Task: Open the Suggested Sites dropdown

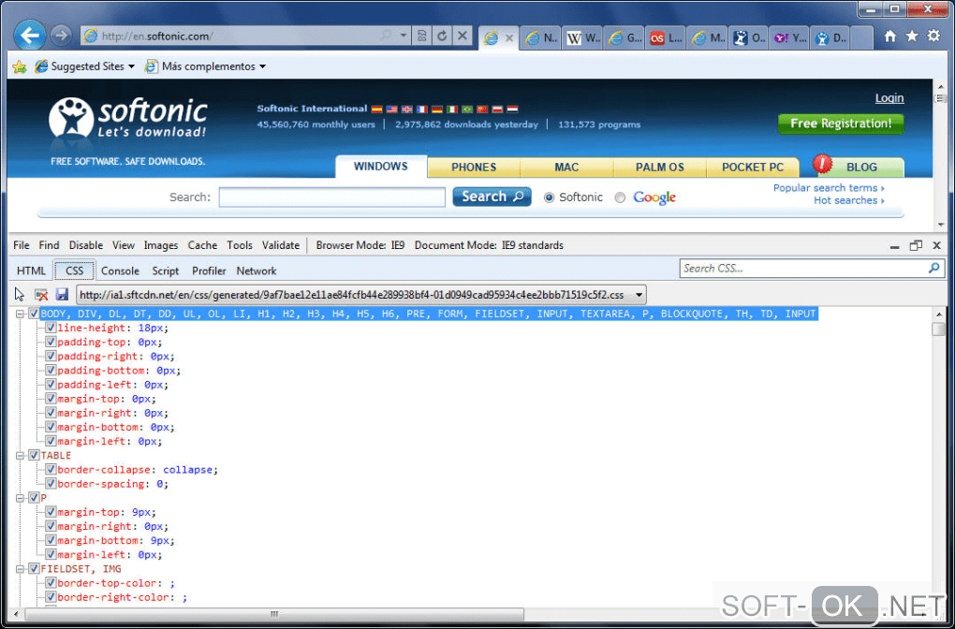Action: [131, 66]
